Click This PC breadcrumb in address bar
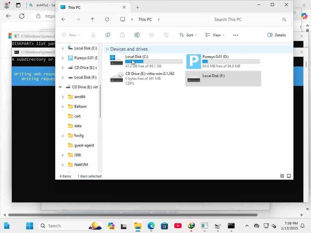This screenshot has width=311, height=233. pyautogui.click(x=145, y=19)
